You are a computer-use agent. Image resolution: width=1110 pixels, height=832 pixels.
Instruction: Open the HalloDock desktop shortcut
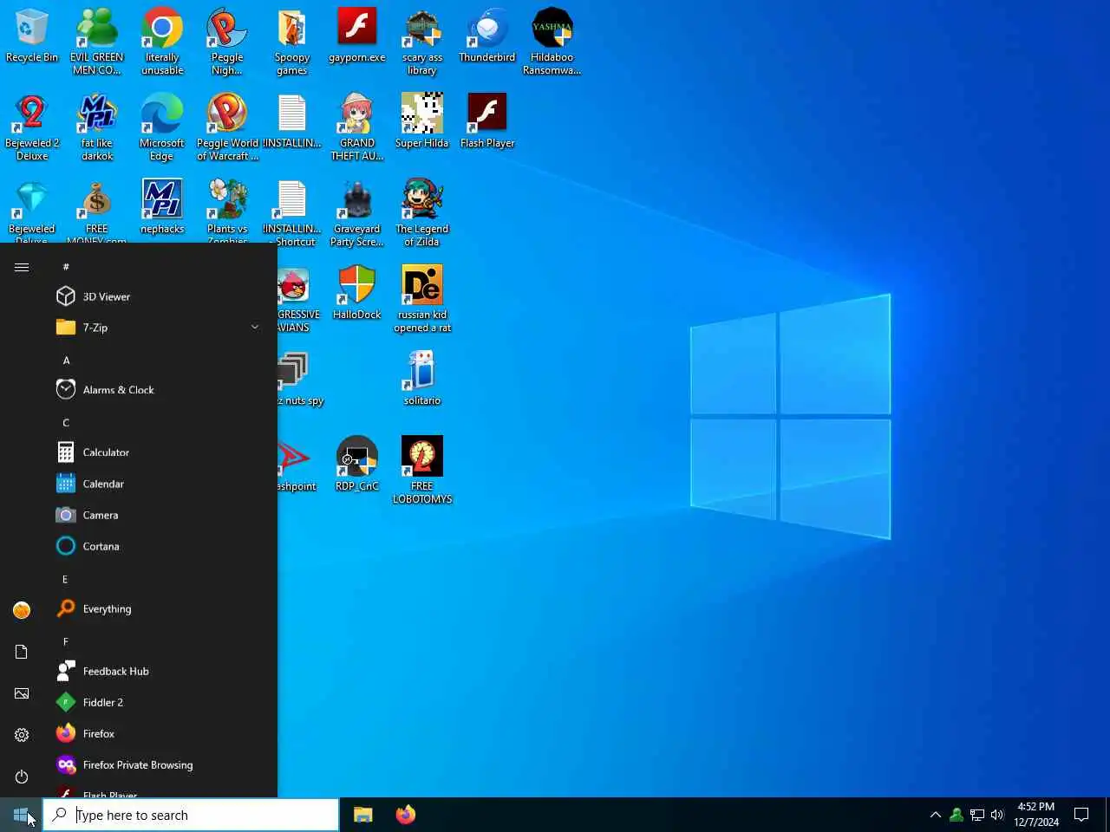[357, 293]
